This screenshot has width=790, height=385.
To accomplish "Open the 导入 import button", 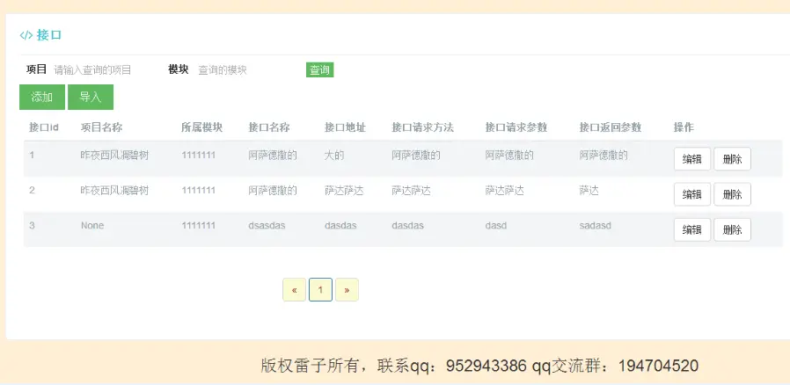I will click(91, 98).
